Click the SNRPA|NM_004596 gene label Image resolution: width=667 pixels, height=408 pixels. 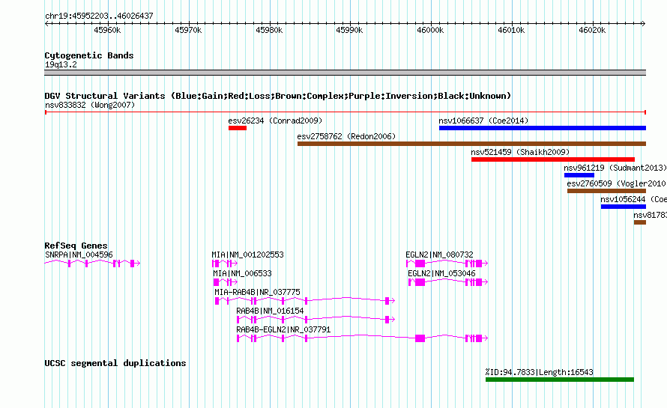[x=79, y=255]
